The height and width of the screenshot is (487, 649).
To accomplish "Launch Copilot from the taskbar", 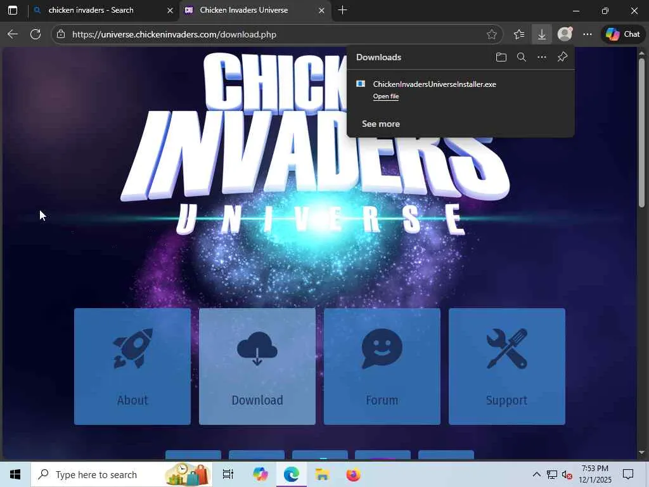I will (x=260, y=474).
